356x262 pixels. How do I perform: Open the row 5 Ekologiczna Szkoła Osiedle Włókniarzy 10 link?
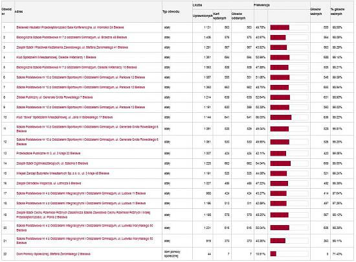click(x=76, y=67)
